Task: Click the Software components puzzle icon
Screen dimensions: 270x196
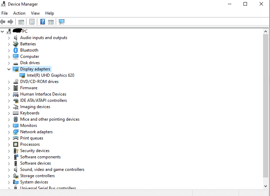Action: (x=16, y=157)
